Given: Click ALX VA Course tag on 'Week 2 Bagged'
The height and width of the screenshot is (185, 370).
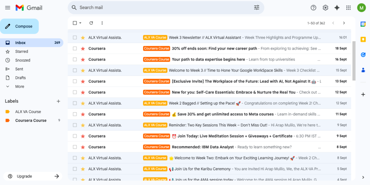Looking at the screenshot, I should (155, 103).
